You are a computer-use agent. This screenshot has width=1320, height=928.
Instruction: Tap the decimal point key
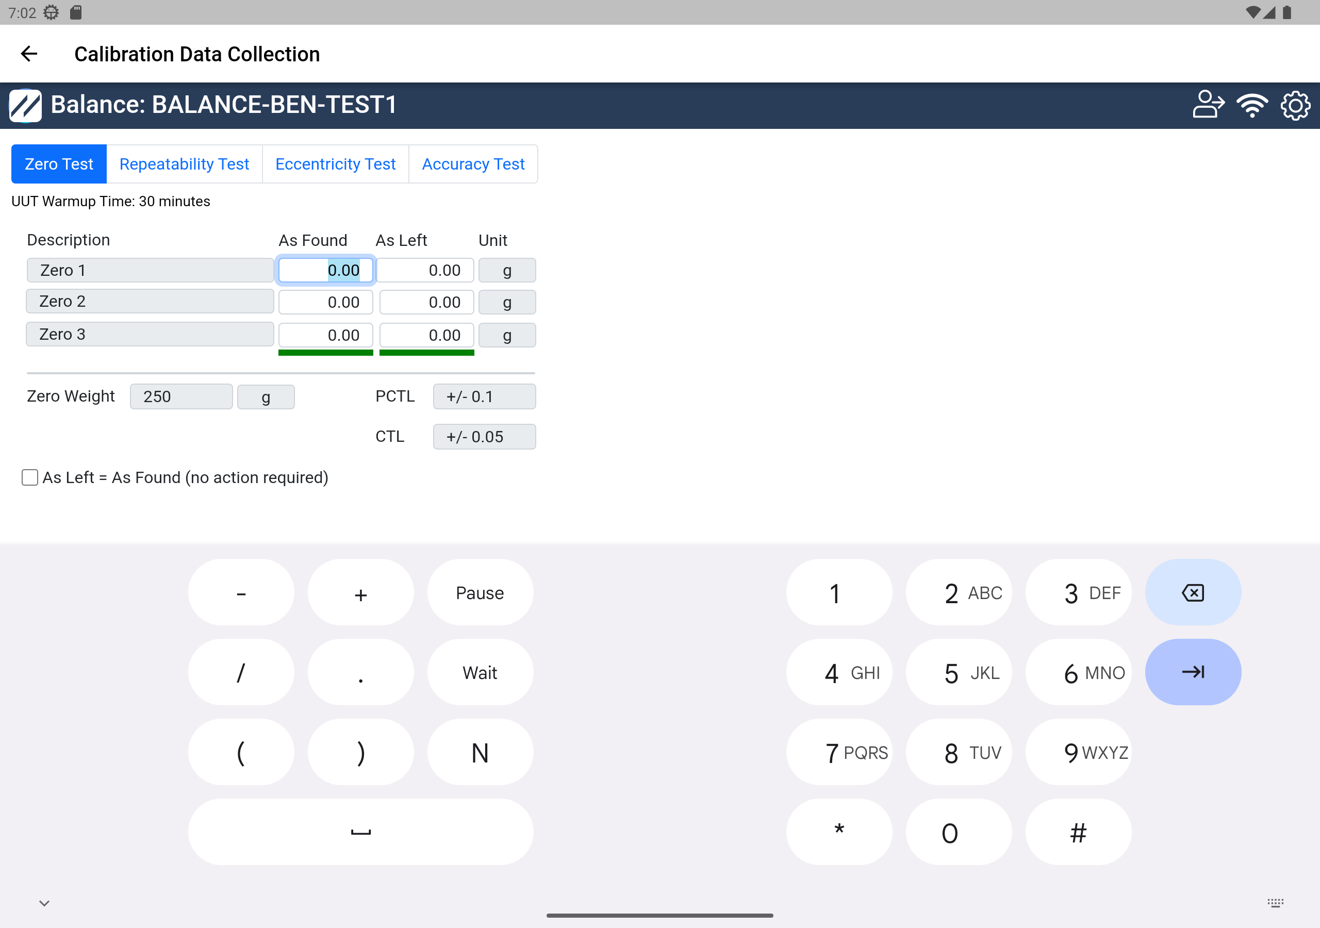point(360,672)
